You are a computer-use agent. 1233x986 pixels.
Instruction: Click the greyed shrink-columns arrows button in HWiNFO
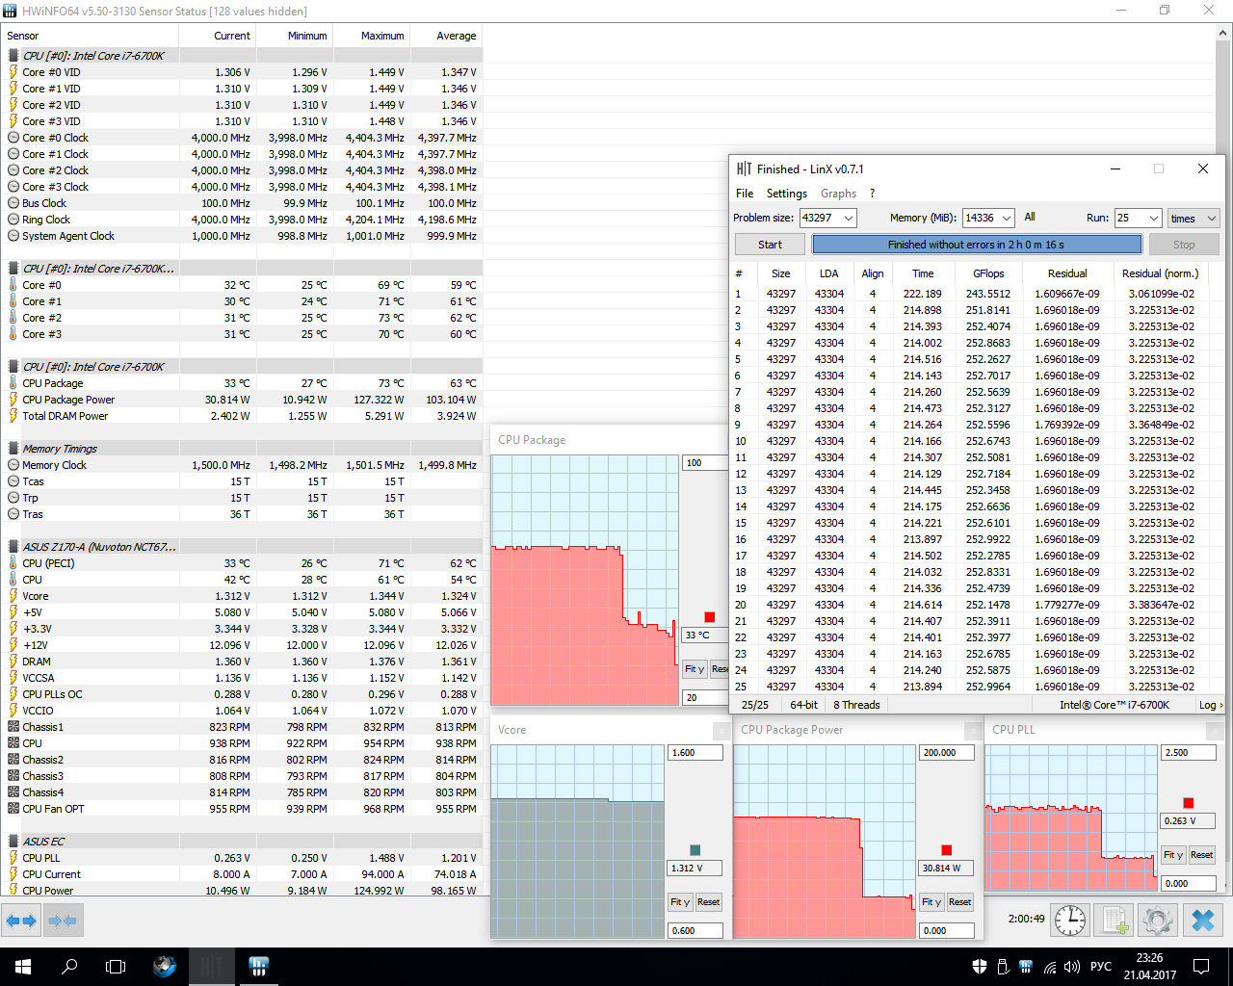62,921
